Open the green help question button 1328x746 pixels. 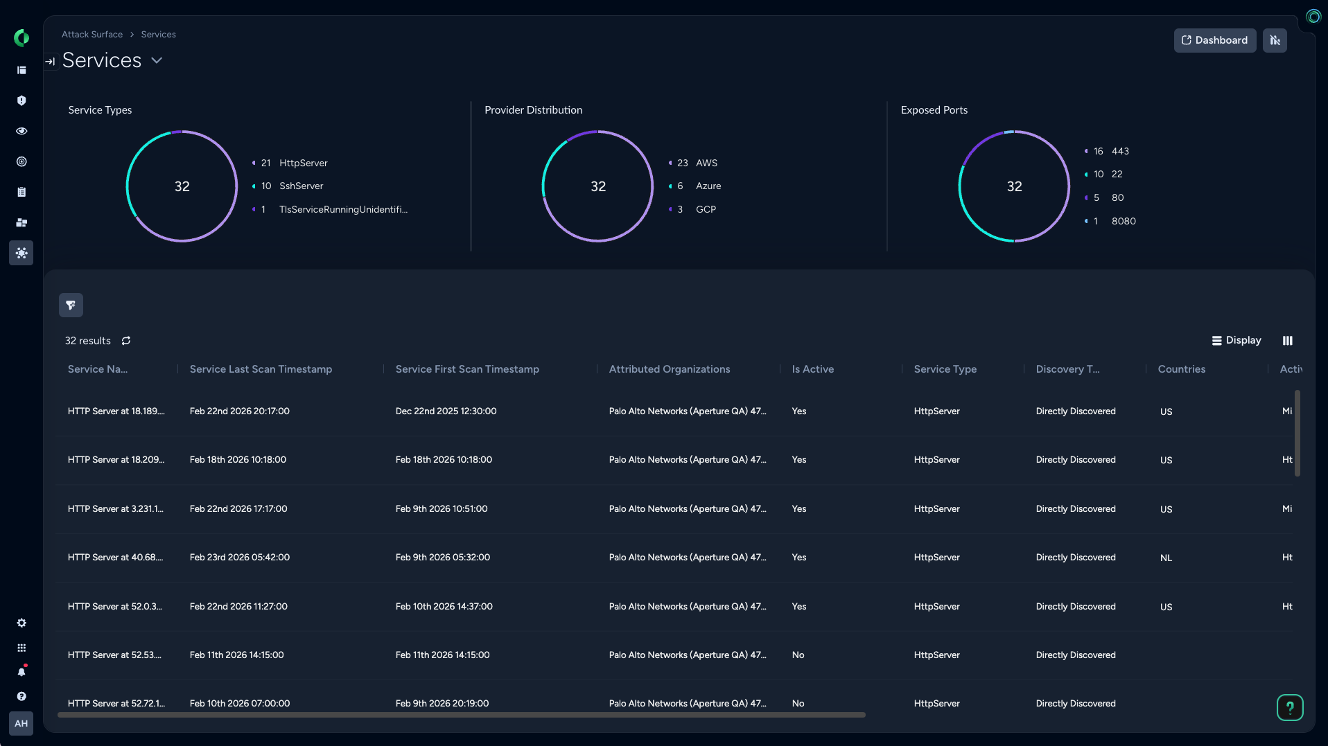(1289, 707)
